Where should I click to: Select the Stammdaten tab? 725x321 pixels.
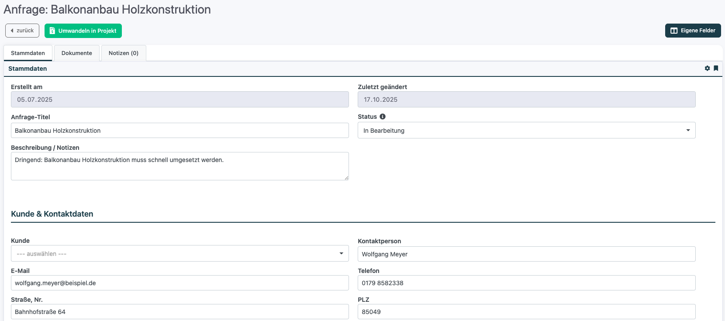pos(28,53)
